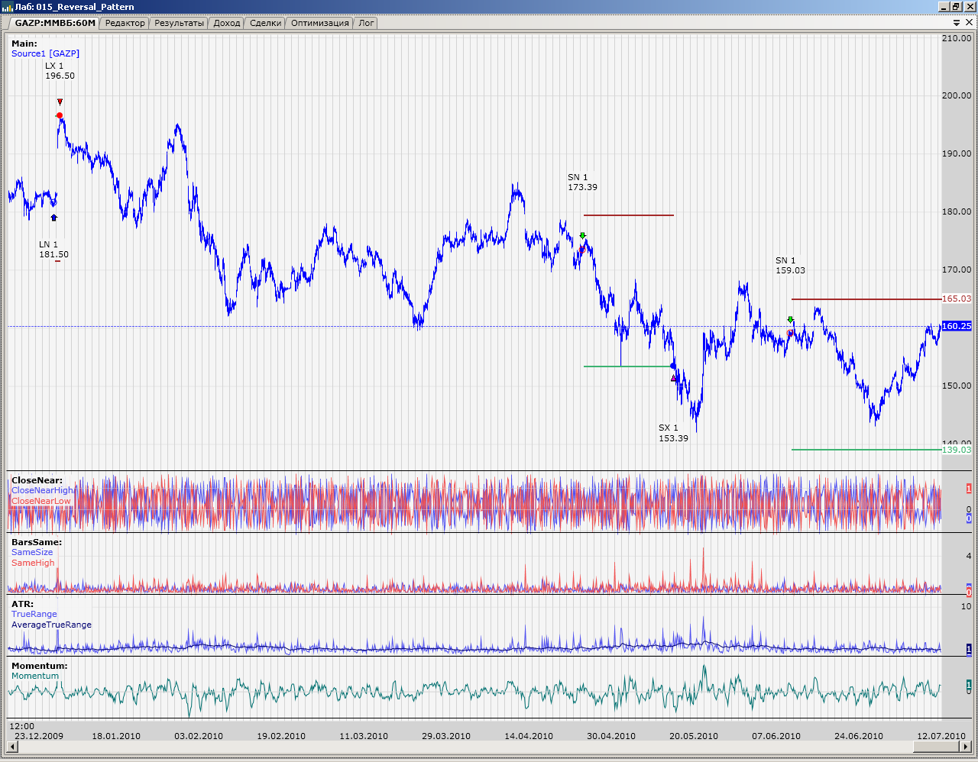Click the blue SX 1 exit marker dot
Viewport: 978px width, 762px height.
click(673, 366)
